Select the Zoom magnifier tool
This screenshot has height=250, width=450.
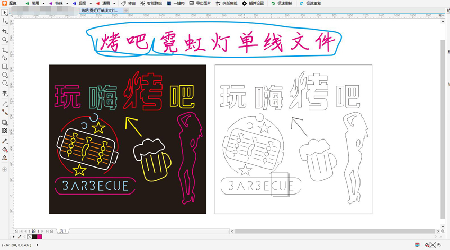click(x=5, y=40)
